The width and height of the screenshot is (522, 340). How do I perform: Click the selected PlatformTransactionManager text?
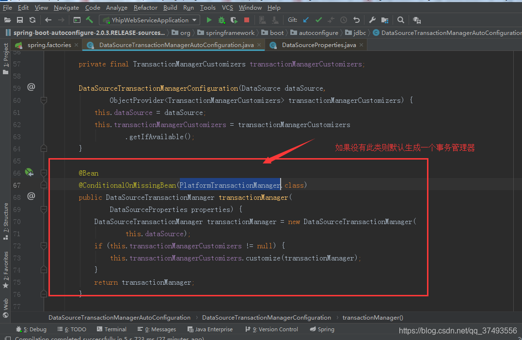tap(230, 185)
